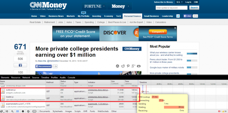Filter network requests by Stylesheets
The image size is (228, 113).
[x=57, y=111]
